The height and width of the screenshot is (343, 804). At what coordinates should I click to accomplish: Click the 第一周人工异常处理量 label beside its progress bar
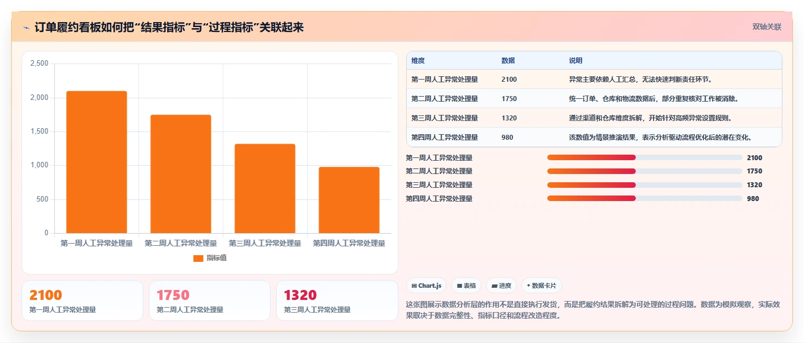[x=439, y=157]
